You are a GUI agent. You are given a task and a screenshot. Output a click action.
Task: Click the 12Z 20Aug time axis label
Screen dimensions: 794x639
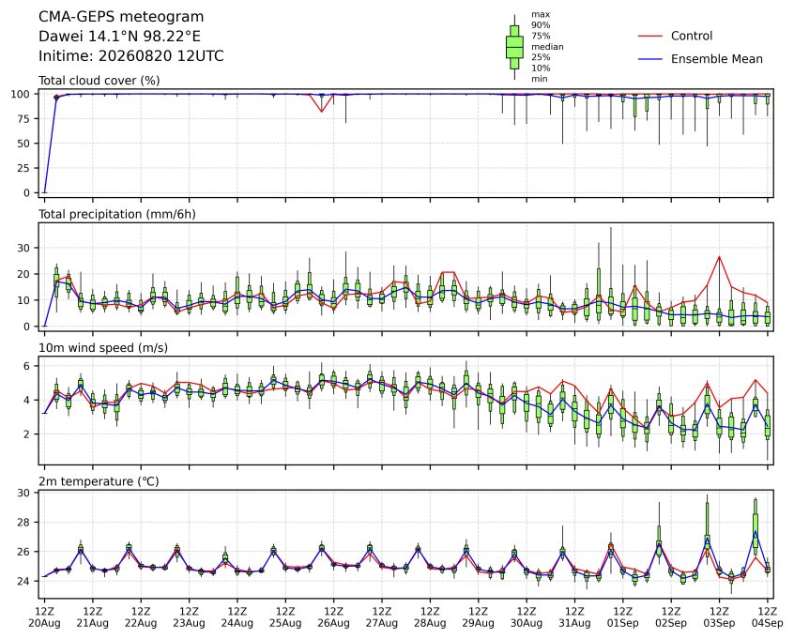[x=44, y=617]
